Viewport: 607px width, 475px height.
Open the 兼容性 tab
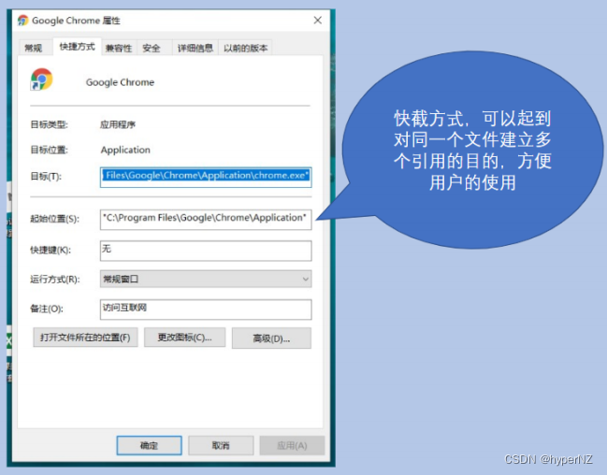click(x=119, y=48)
